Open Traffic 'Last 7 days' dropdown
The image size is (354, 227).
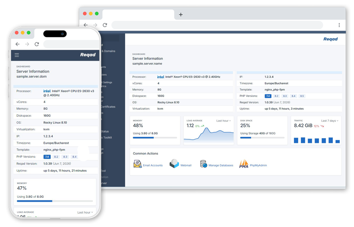point(330,121)
